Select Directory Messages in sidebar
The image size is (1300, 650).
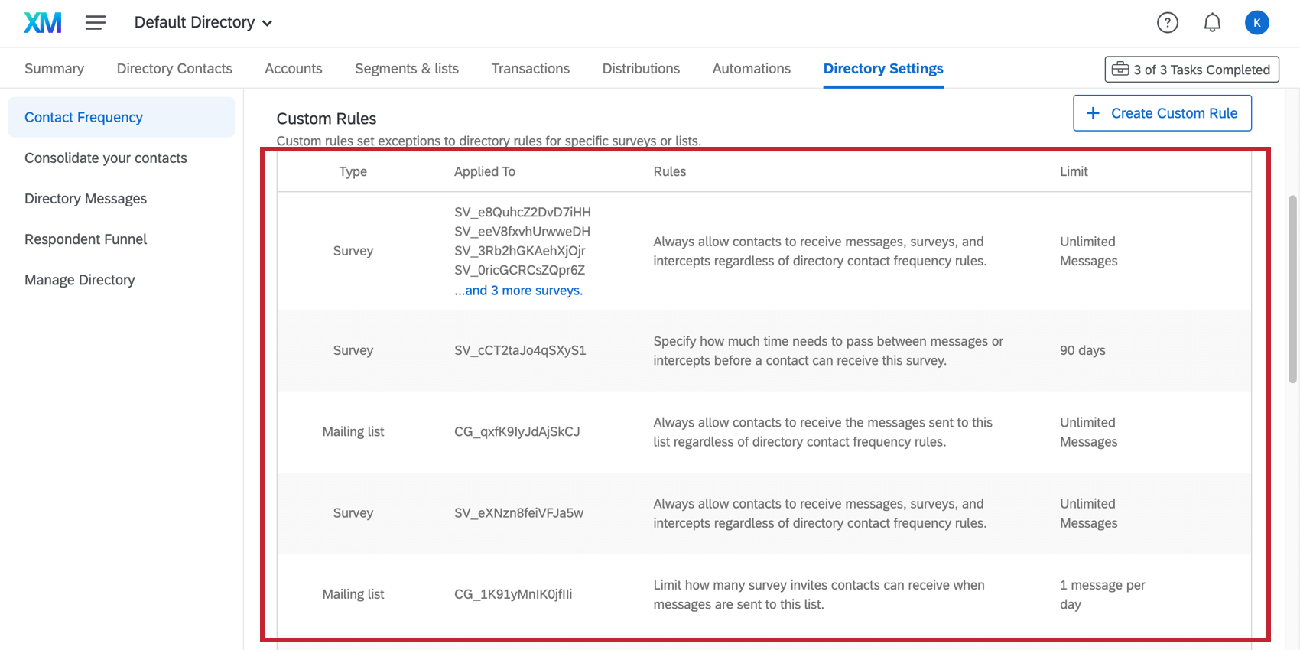[x=86, y=199]
